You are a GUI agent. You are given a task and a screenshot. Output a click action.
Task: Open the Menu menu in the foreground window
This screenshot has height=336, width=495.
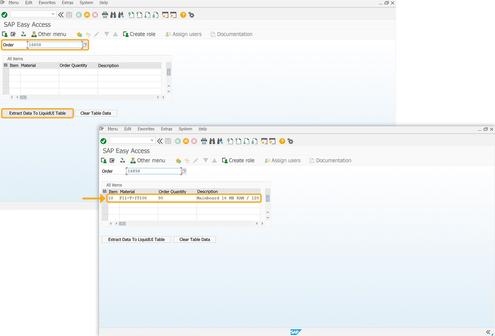[x=113, y=129]
